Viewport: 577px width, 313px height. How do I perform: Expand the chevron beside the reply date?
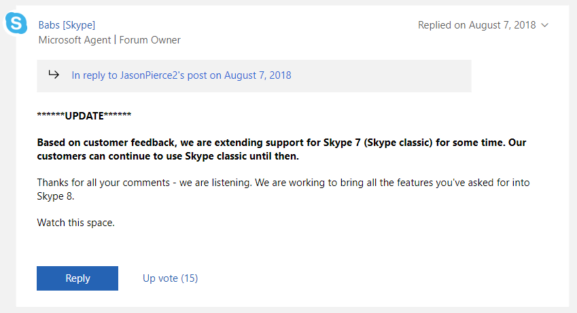(x=545, y=25)
